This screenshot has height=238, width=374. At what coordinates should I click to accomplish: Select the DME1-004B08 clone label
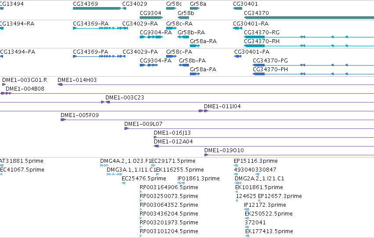tap(25, 89)
